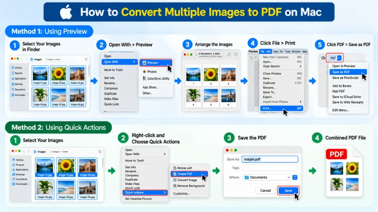The width and height of the screenshot is (378, 212).
Task: Choose Convert Image in the Quick Actions submenu
Action: coord(185,180)
